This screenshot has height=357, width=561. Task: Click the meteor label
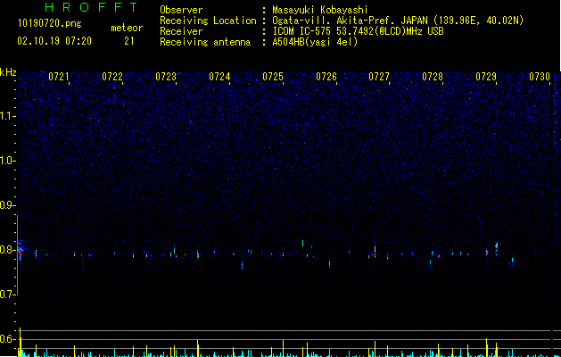pos(127,28)
